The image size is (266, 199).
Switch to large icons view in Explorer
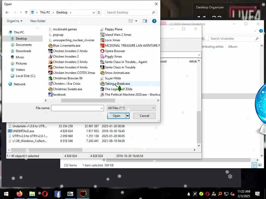pyautogui.click(x=260, y=165)
